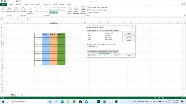Click the New... button in dialog
The width and height of the screenshot is (186, 104).
(x=129, y=33)
